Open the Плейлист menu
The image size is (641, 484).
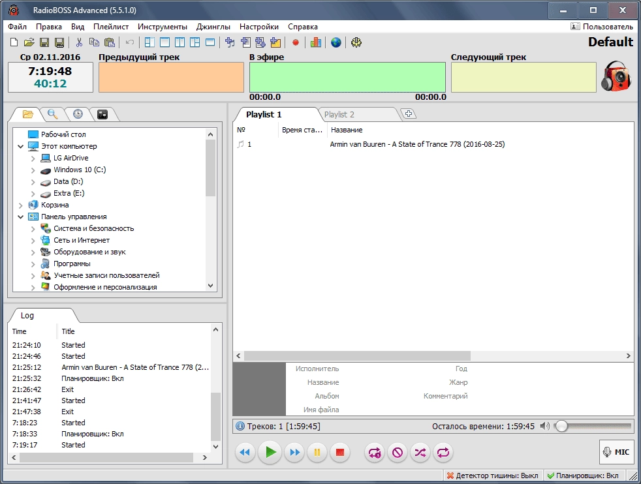(x=111, y=27)
